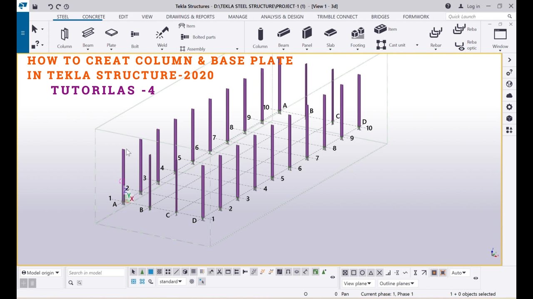Open the Rebar tool

436,38
